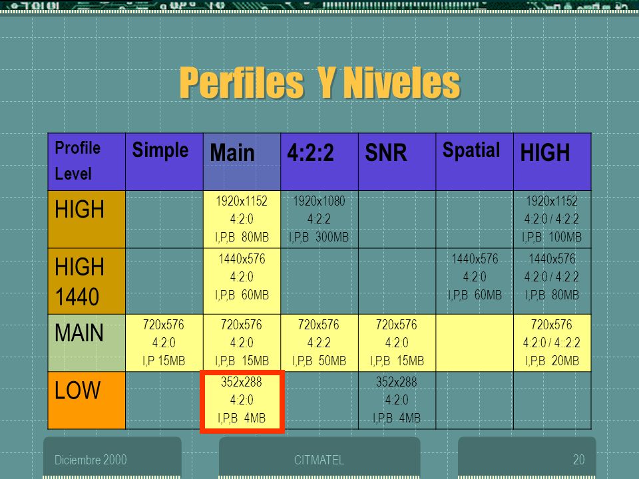Click the "Diciembre 2000" footer text
The width and height of the screenshot is (639, 479).
coord(91,460)
